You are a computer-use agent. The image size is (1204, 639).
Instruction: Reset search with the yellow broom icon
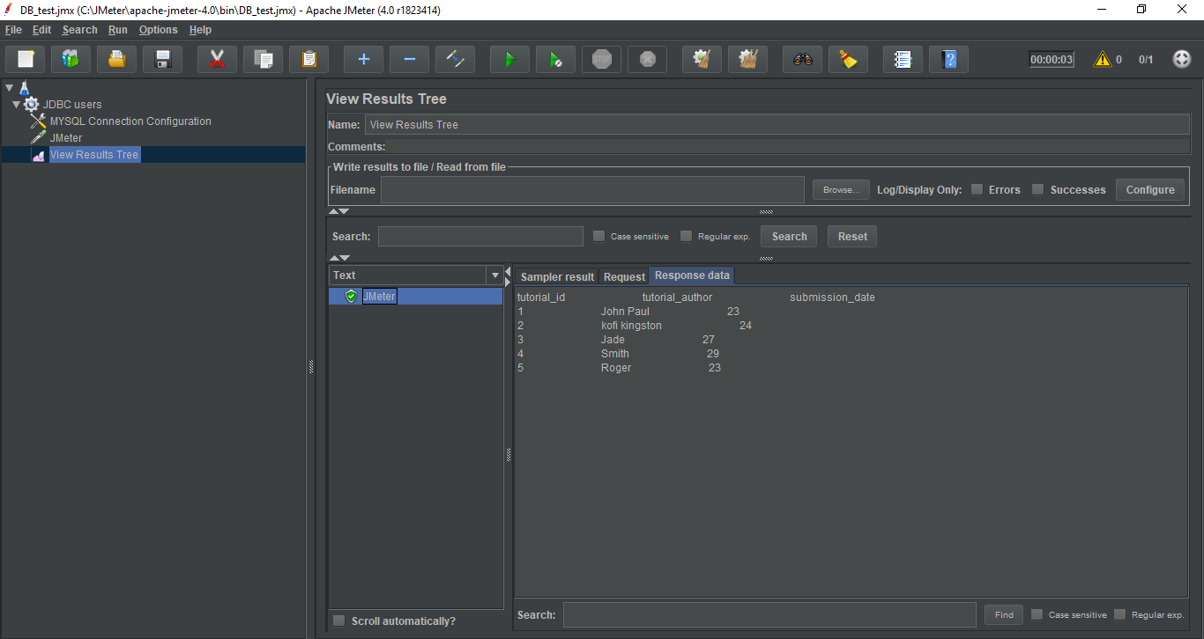click(849, 60)
